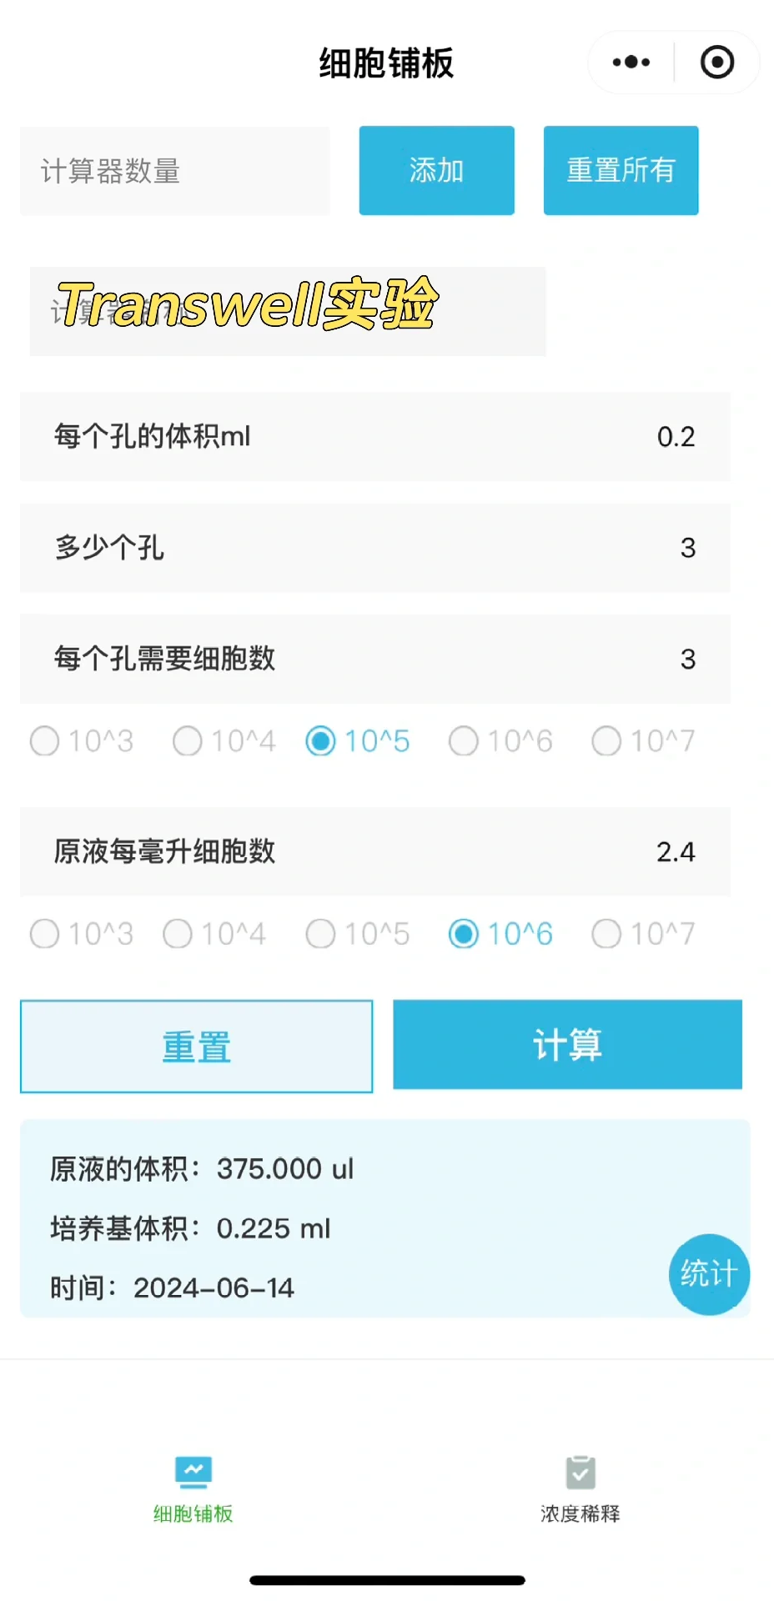Image resolution: width=774 pixels, height=1601 pixels.
Task: Click the 计算 button
Action: [x=567, y=1044]
